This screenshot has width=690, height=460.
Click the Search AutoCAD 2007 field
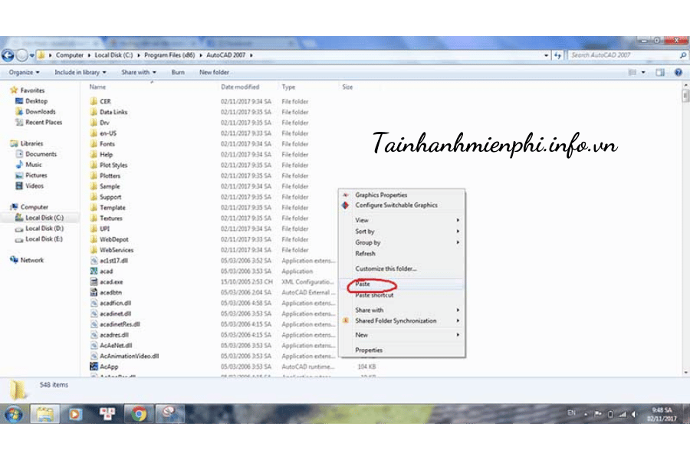[621, 55]
